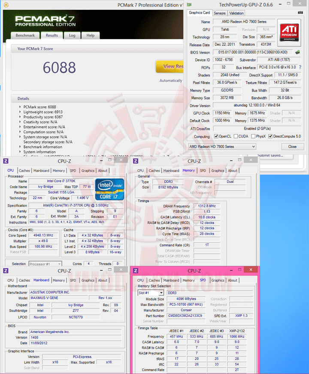Select the Graphics Card tab in GPU-Z

(200, 12)
